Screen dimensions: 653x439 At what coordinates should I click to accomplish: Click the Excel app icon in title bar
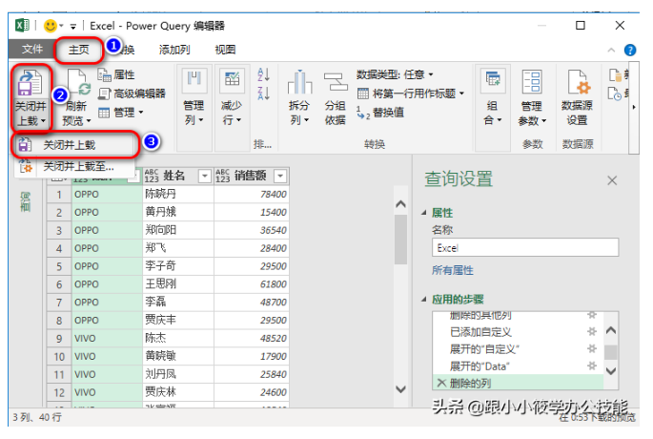click(22, 26)
